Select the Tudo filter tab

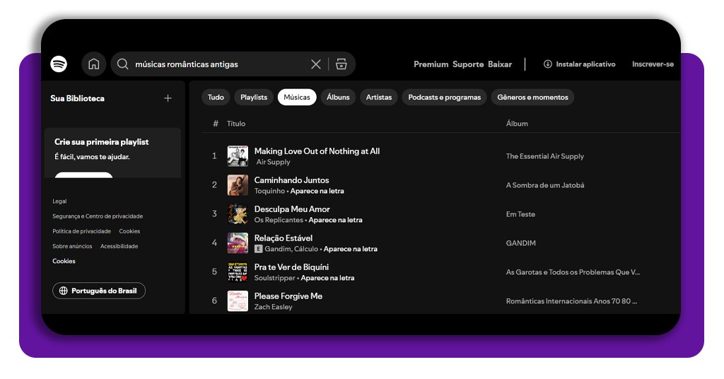pyautogui.click(x=216, y=98)
